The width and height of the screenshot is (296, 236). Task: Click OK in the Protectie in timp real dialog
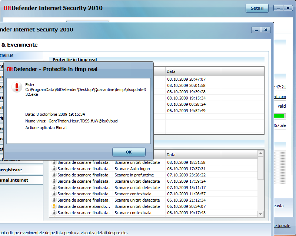click(129, 152)
